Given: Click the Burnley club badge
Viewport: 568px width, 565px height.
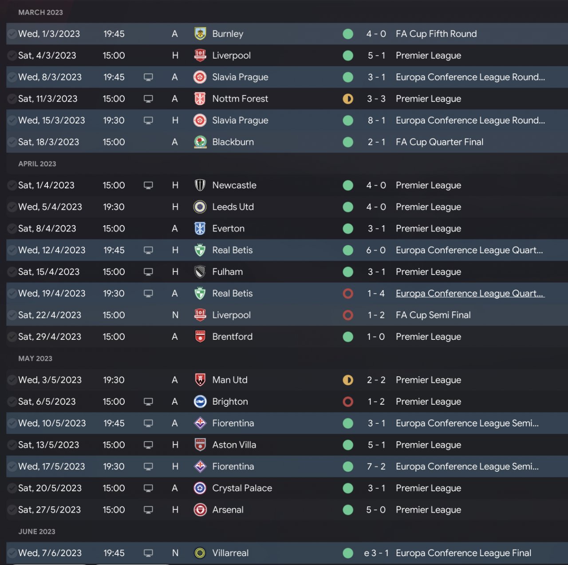Looking at the screenshot, I should tap(200, 34).
